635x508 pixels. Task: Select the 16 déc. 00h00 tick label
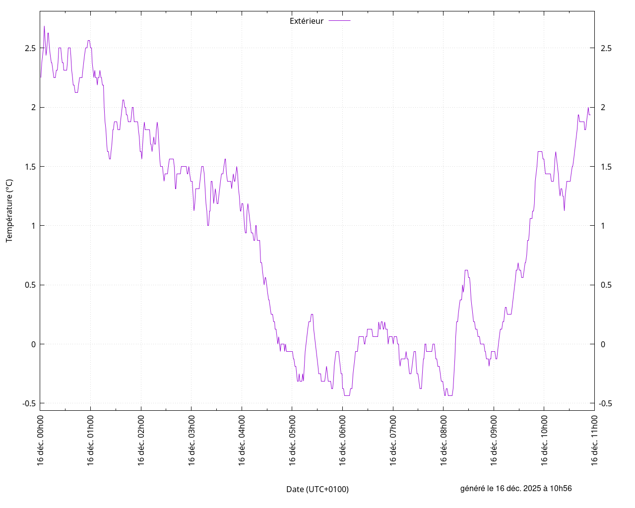tap(40, 440)
